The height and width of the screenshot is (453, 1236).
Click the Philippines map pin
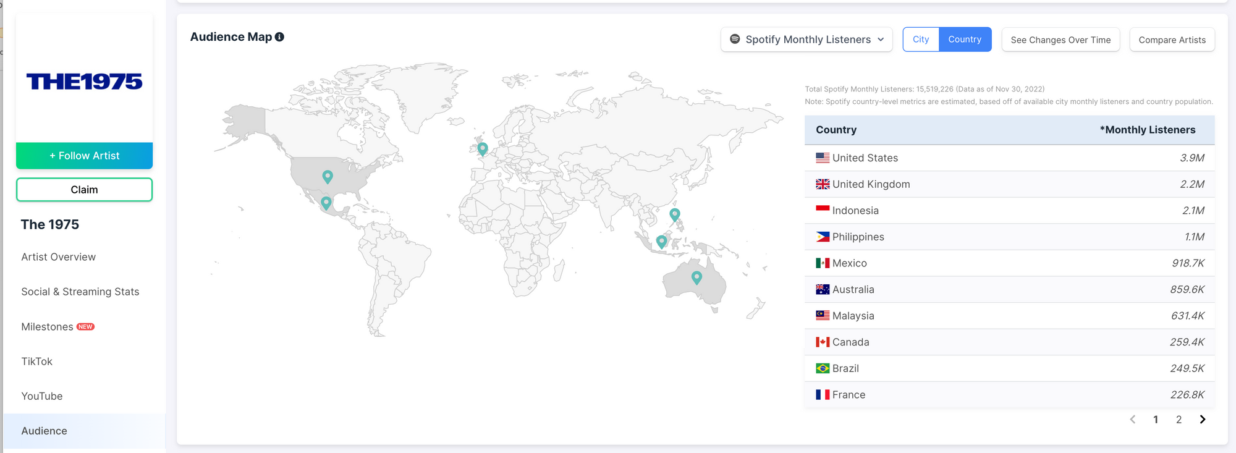(675, 214)
